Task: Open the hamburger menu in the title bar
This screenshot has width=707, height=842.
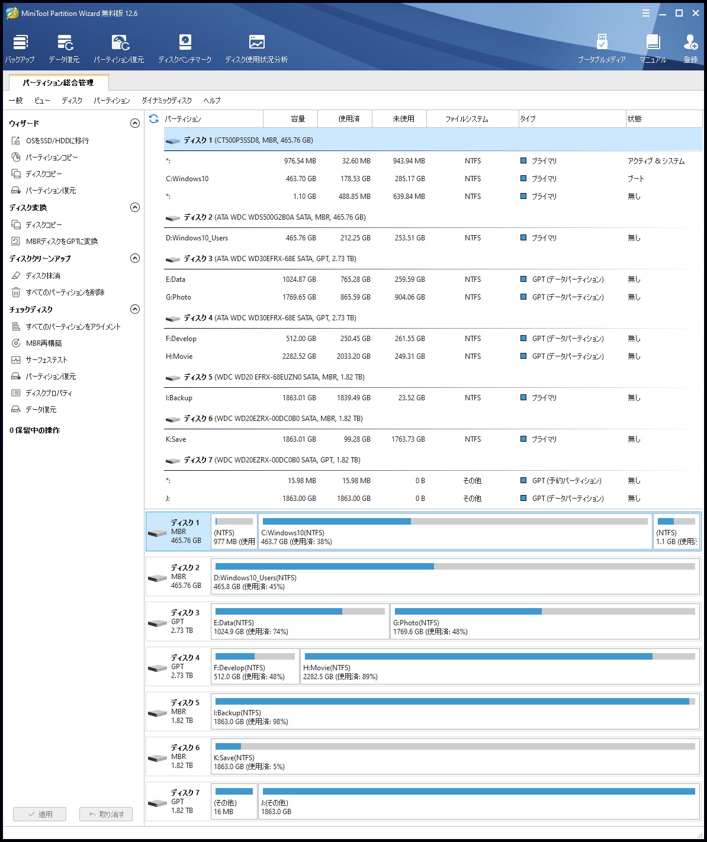Action: 646,13
